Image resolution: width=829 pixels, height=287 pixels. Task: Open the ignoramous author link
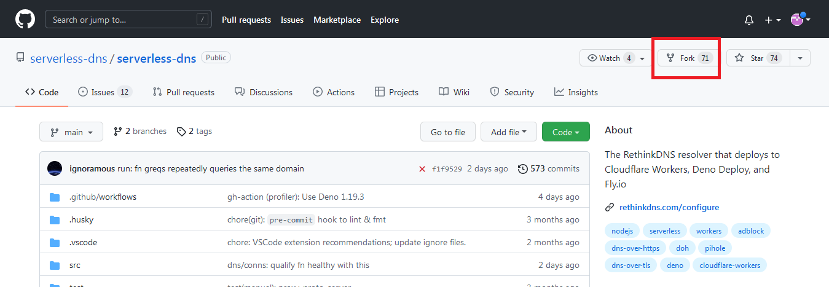pyautogui.click(x=92, y=168)
